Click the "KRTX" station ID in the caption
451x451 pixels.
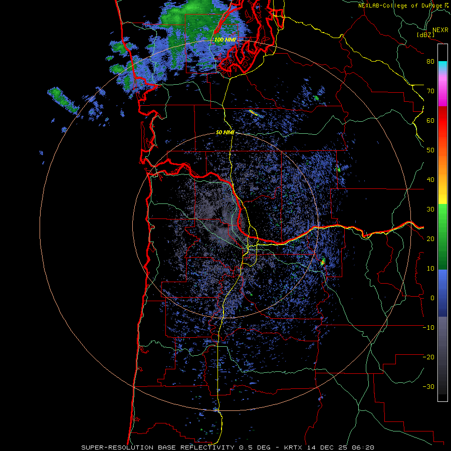(x=294, y=447)
